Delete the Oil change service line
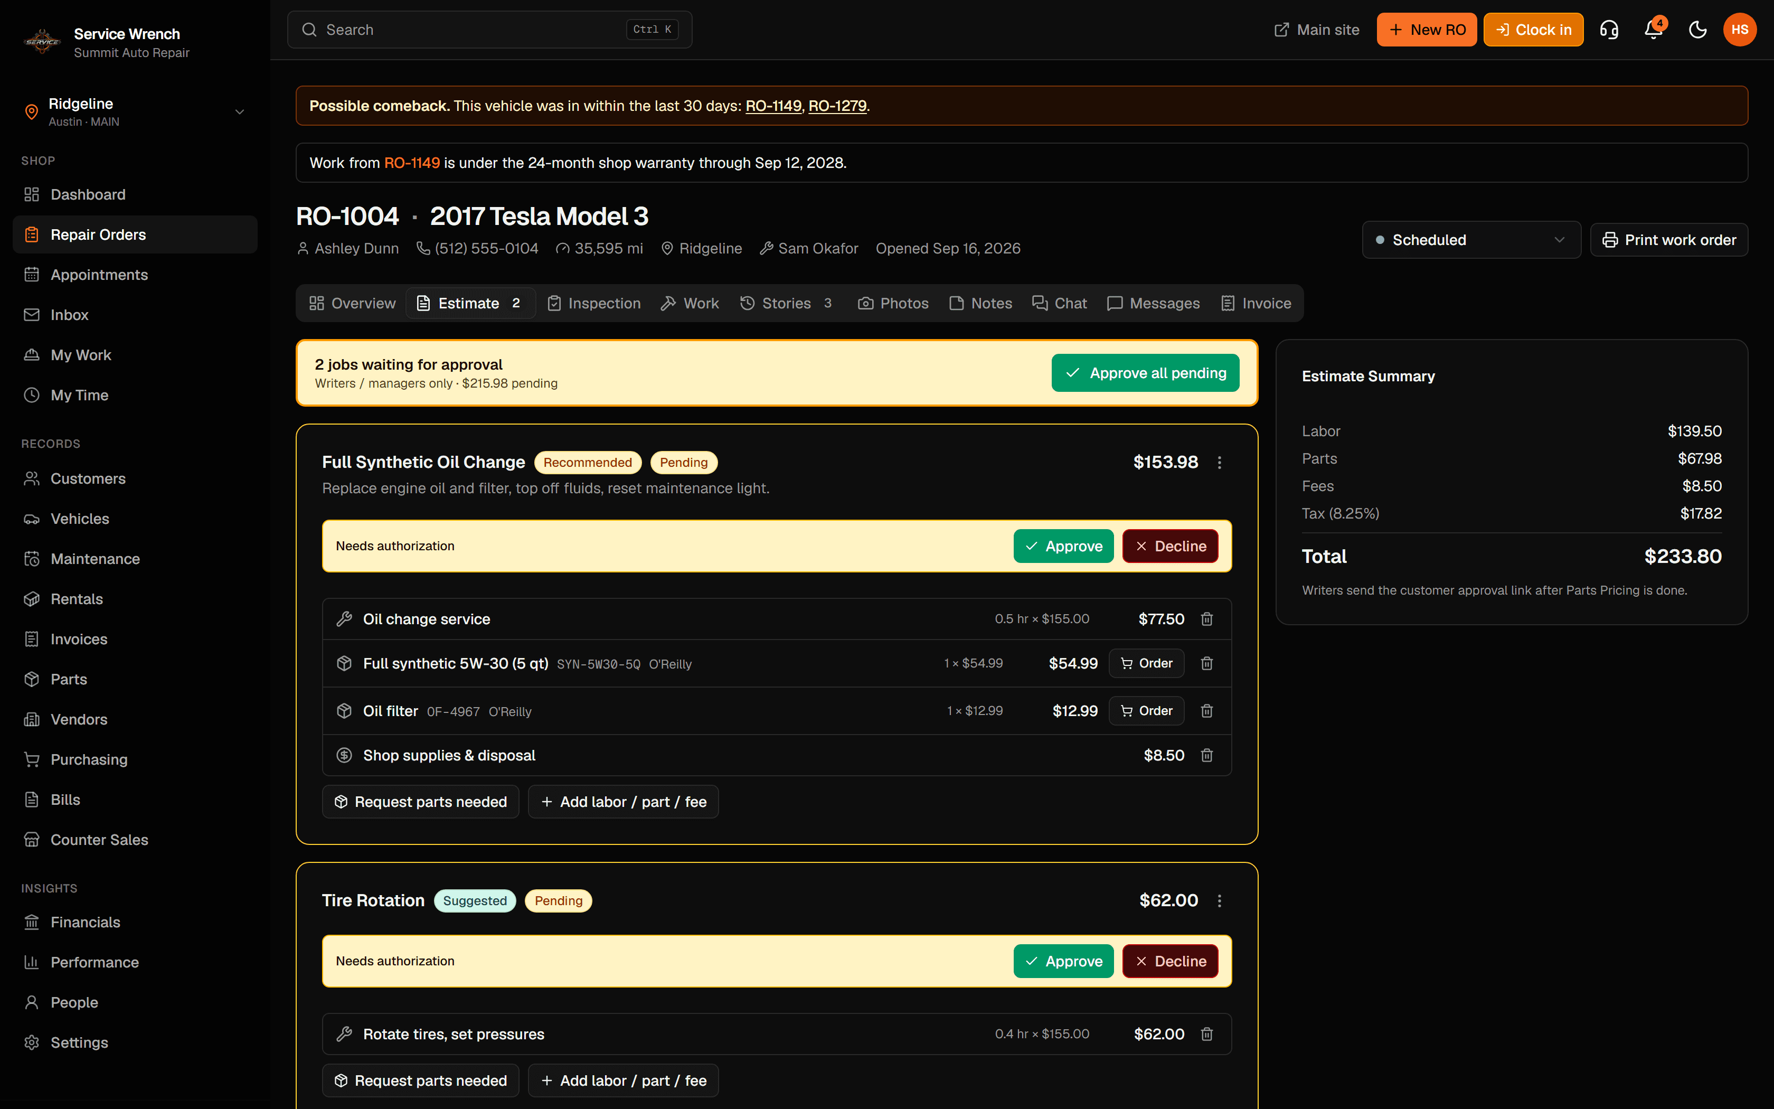This screenshot has height=1109, width=1774. click(x=1206, y=619)
